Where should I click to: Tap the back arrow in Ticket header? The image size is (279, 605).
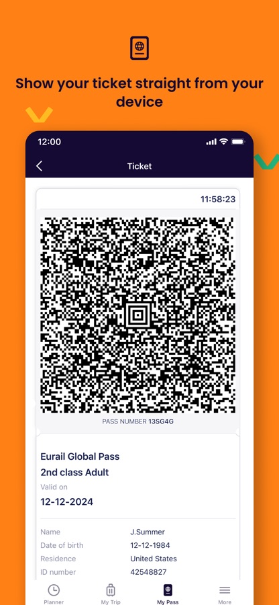(39, 166)
